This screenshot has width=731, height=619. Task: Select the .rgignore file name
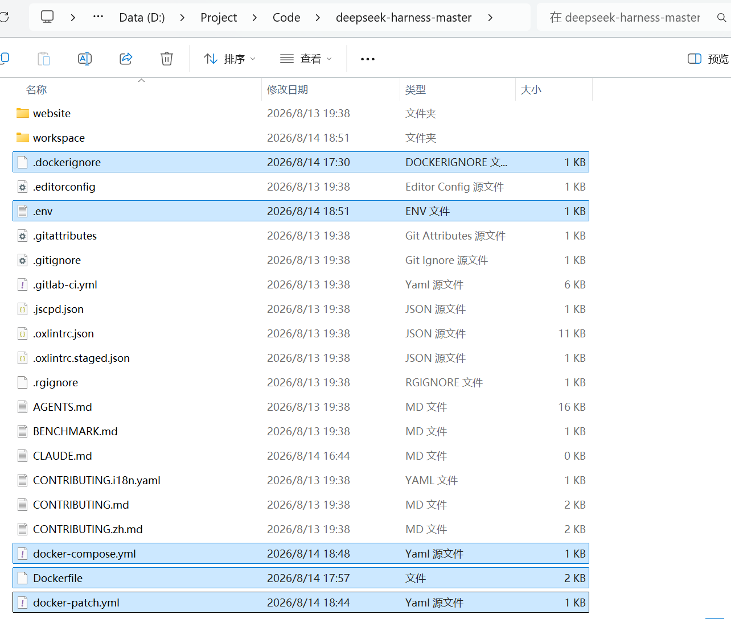55,382
